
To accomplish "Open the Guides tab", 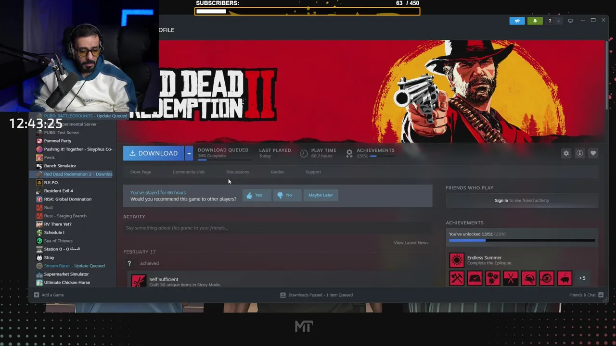I will coord(277,172).
